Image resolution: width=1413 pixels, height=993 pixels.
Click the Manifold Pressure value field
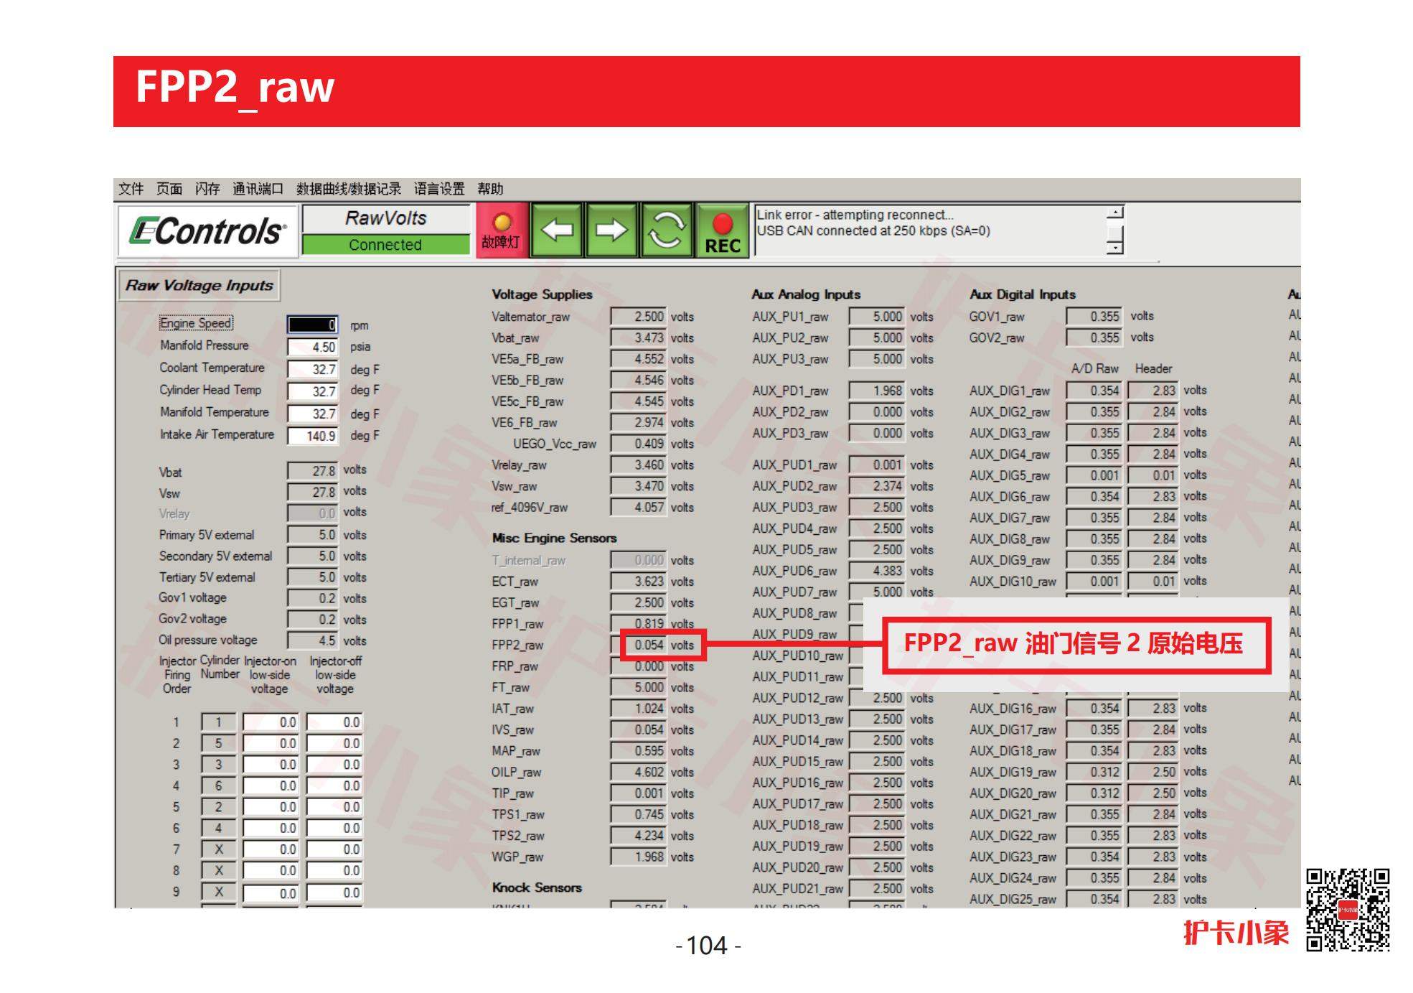coord(312,347)
